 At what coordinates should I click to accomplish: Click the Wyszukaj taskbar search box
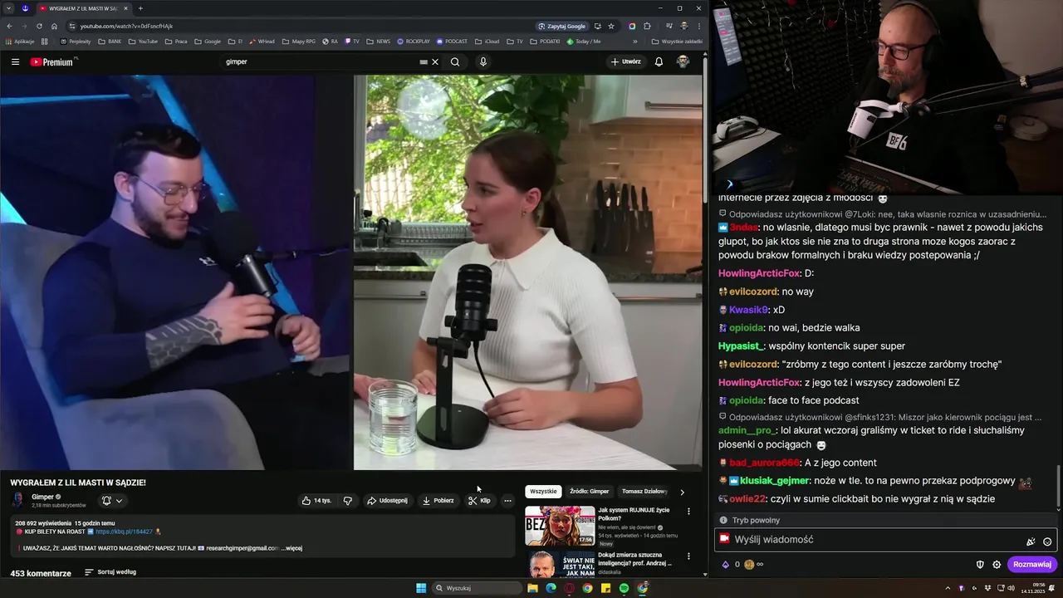click(x=478, y=588)
